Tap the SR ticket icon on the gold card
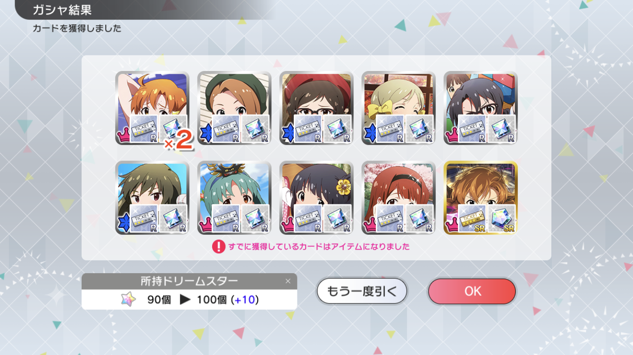Viewport: 633px width, 355px height. pos(471,218)
